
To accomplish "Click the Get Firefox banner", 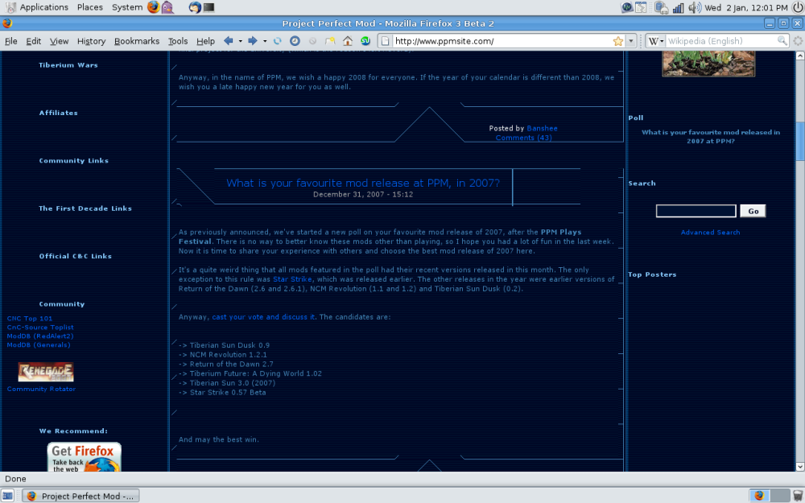I will point(85,457).
